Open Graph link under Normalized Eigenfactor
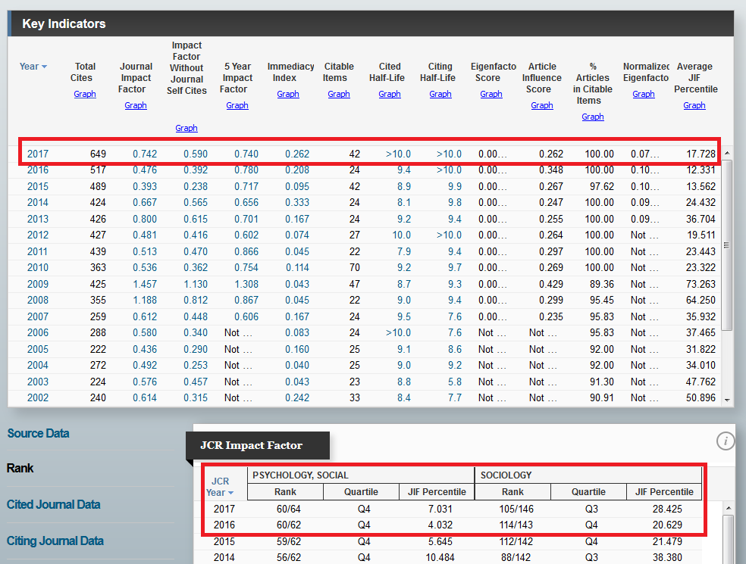Image resolution: width=746 pixels, height=564 pixels. tap(643, 94)
